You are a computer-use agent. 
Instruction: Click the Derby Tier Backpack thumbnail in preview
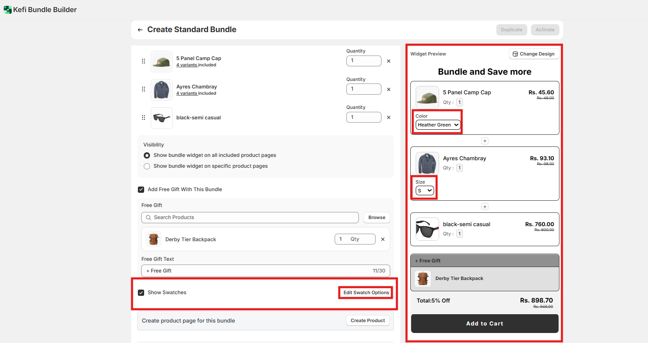pos(423,278)
